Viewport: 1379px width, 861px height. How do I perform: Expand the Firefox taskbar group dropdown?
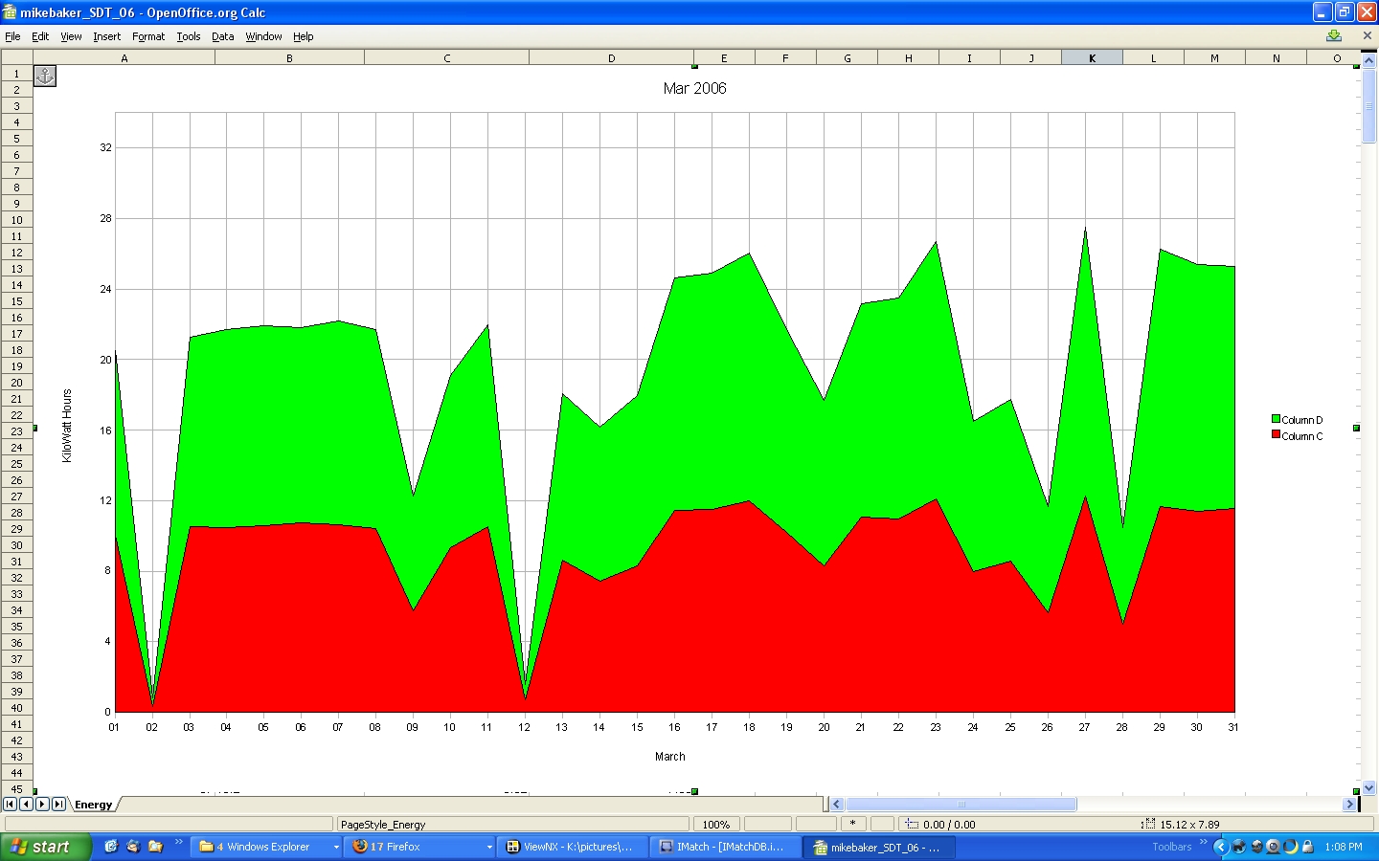click(x=489, y=847)
